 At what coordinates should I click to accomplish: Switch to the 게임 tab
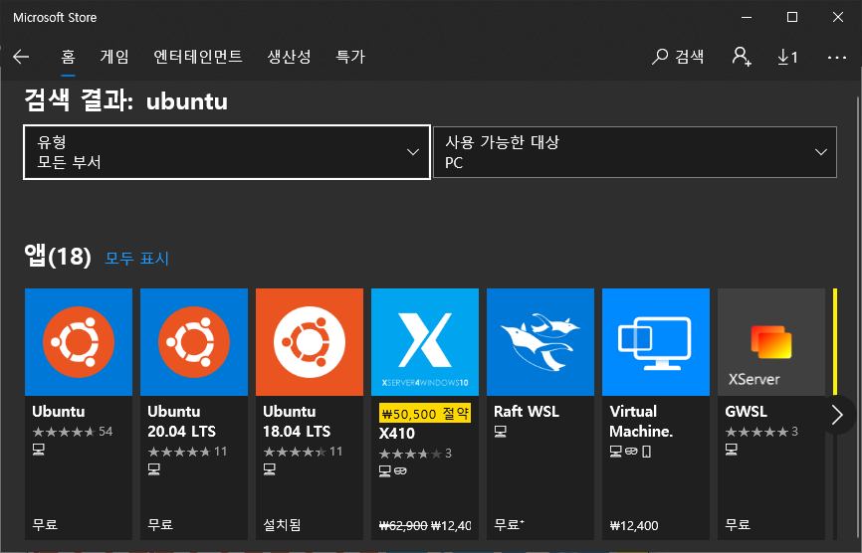114,57
